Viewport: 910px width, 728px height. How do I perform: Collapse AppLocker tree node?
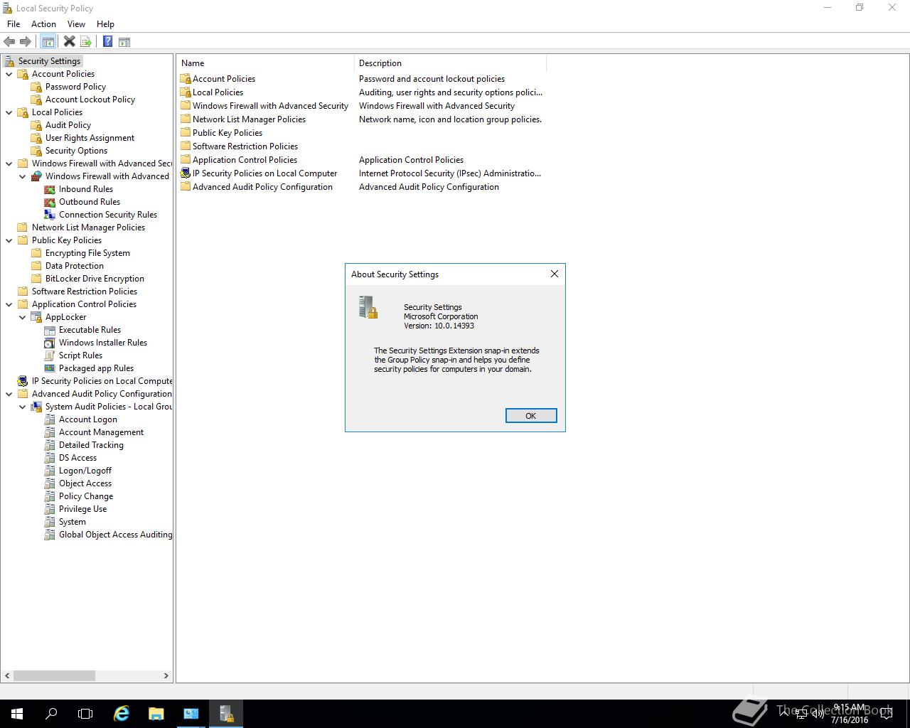(23, 317)
